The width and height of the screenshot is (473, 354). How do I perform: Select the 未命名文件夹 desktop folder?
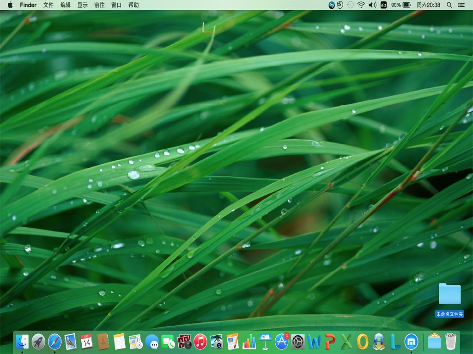pos(449,294)
